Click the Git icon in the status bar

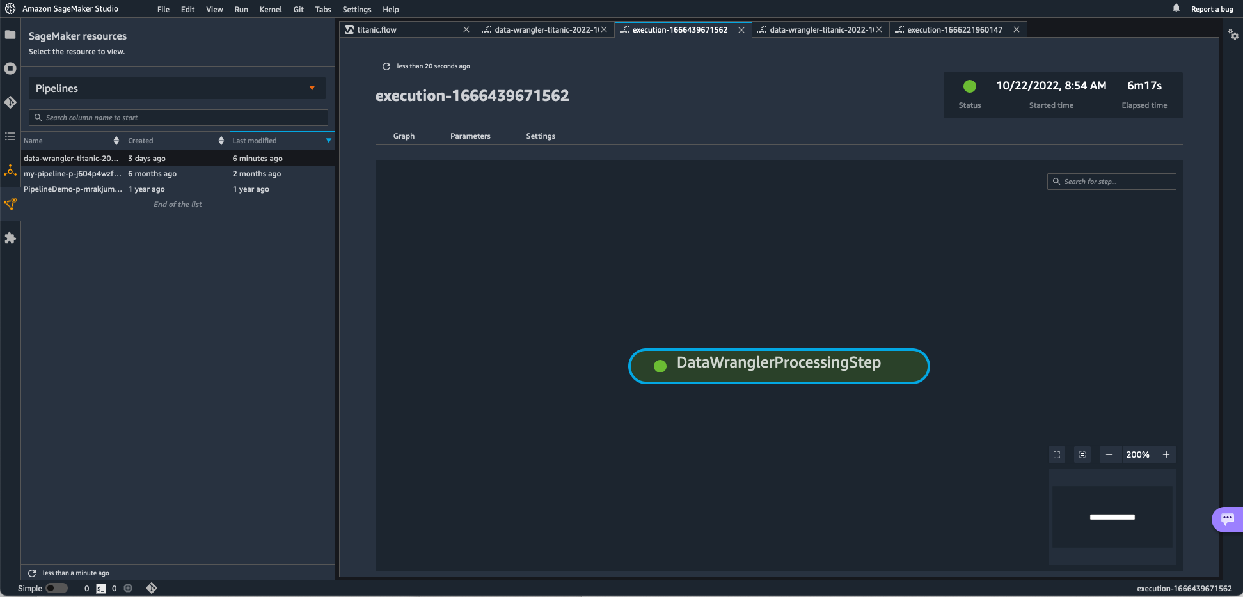point(152,588)
